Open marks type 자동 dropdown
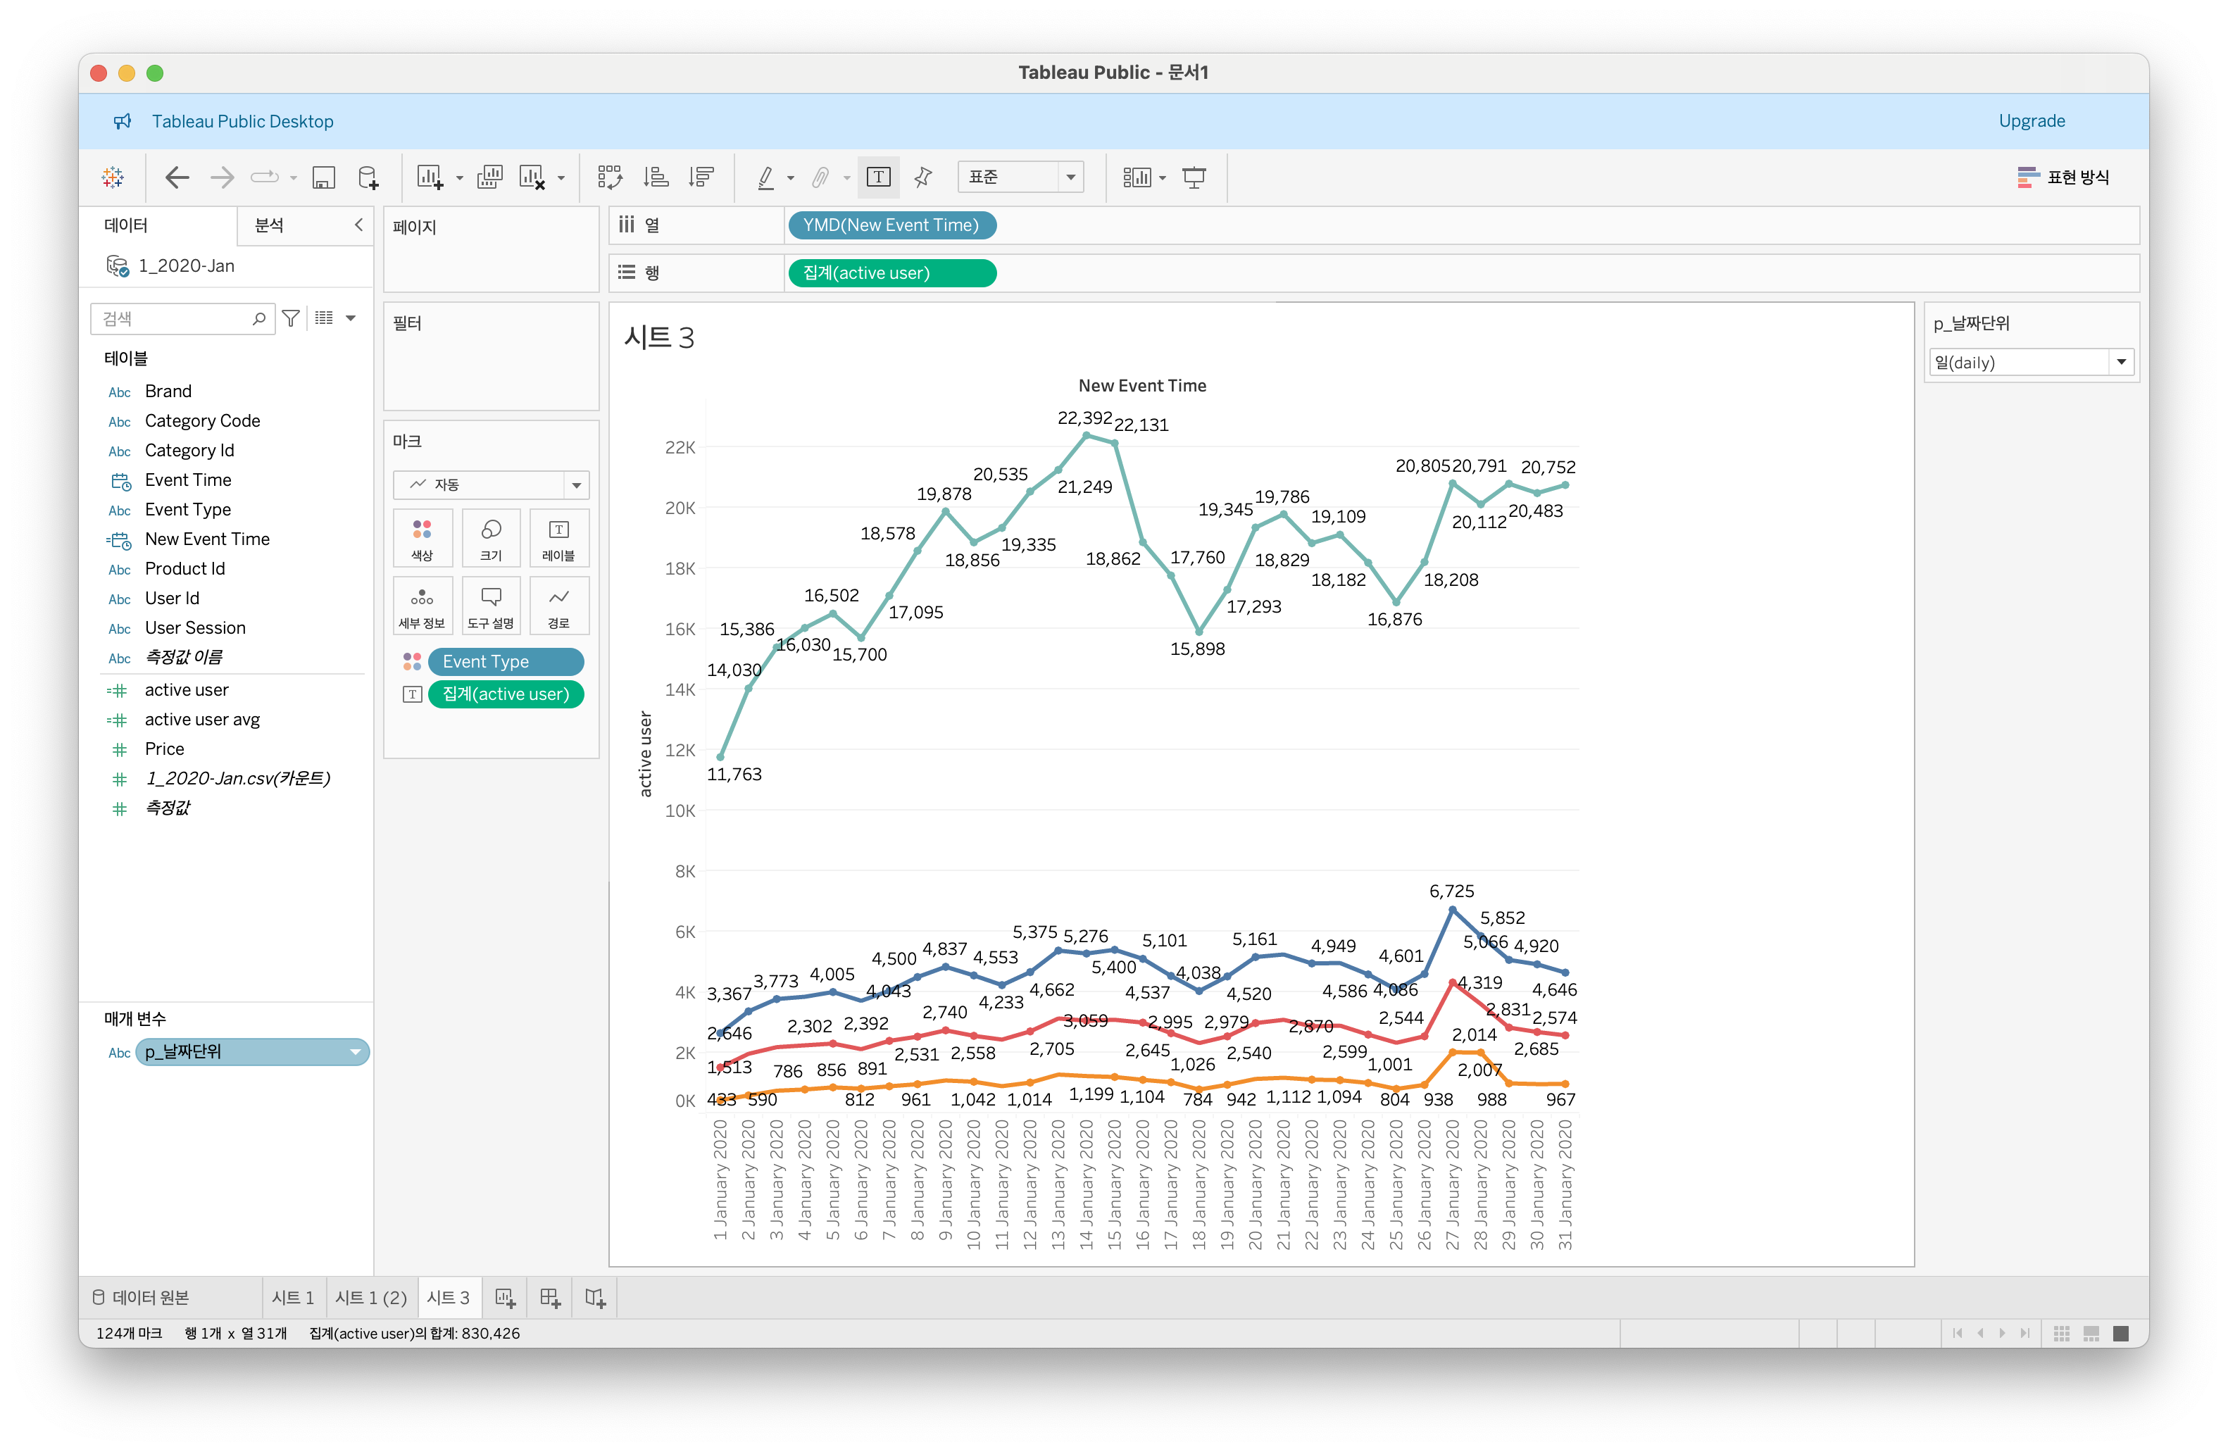This screenshot has height=1452, width=2228. [491, 484]
